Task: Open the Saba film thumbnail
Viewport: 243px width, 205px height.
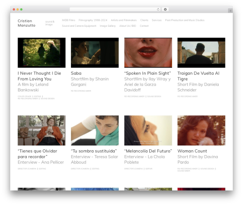Action: pos(95,53)
